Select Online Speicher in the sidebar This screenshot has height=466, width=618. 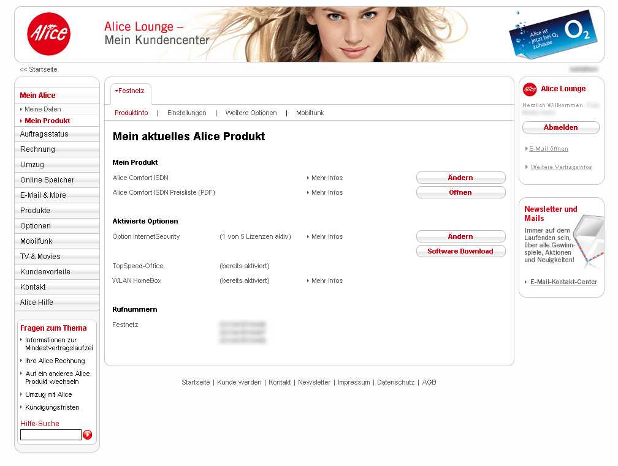47,180
